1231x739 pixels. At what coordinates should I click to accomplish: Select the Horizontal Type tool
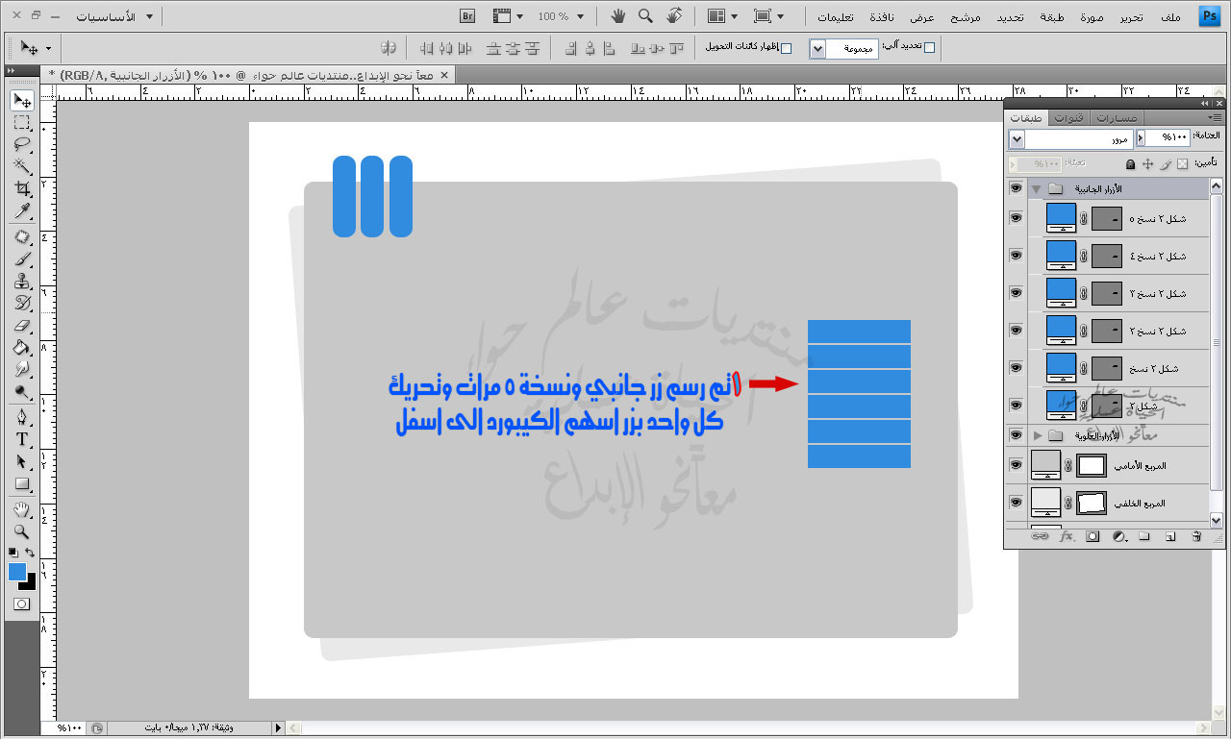22,439
